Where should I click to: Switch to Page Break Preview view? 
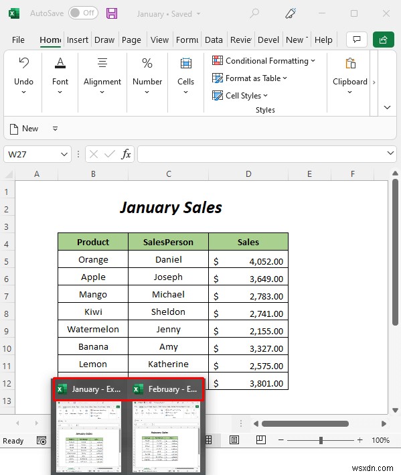click(x=260, y=440)
